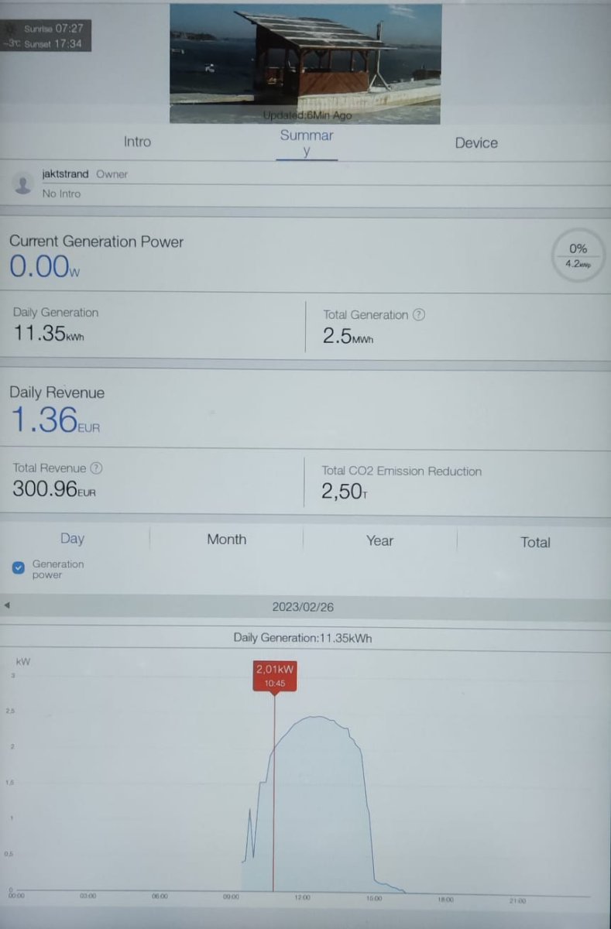Screen dimensions: 611x929
Task: Click the kW unit label on chart
Action: (22, 662)
